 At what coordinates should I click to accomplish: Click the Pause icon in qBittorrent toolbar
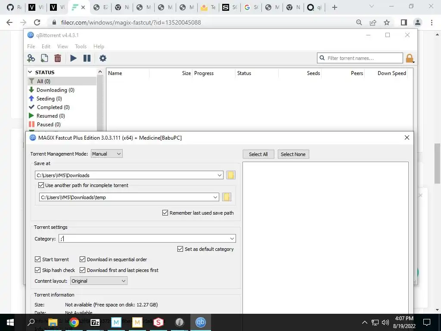[x=87, y=58]
